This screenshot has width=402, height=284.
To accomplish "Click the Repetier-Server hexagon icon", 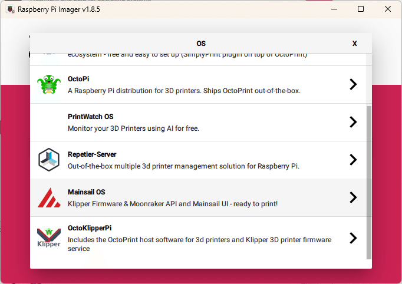I will point(49,160).
